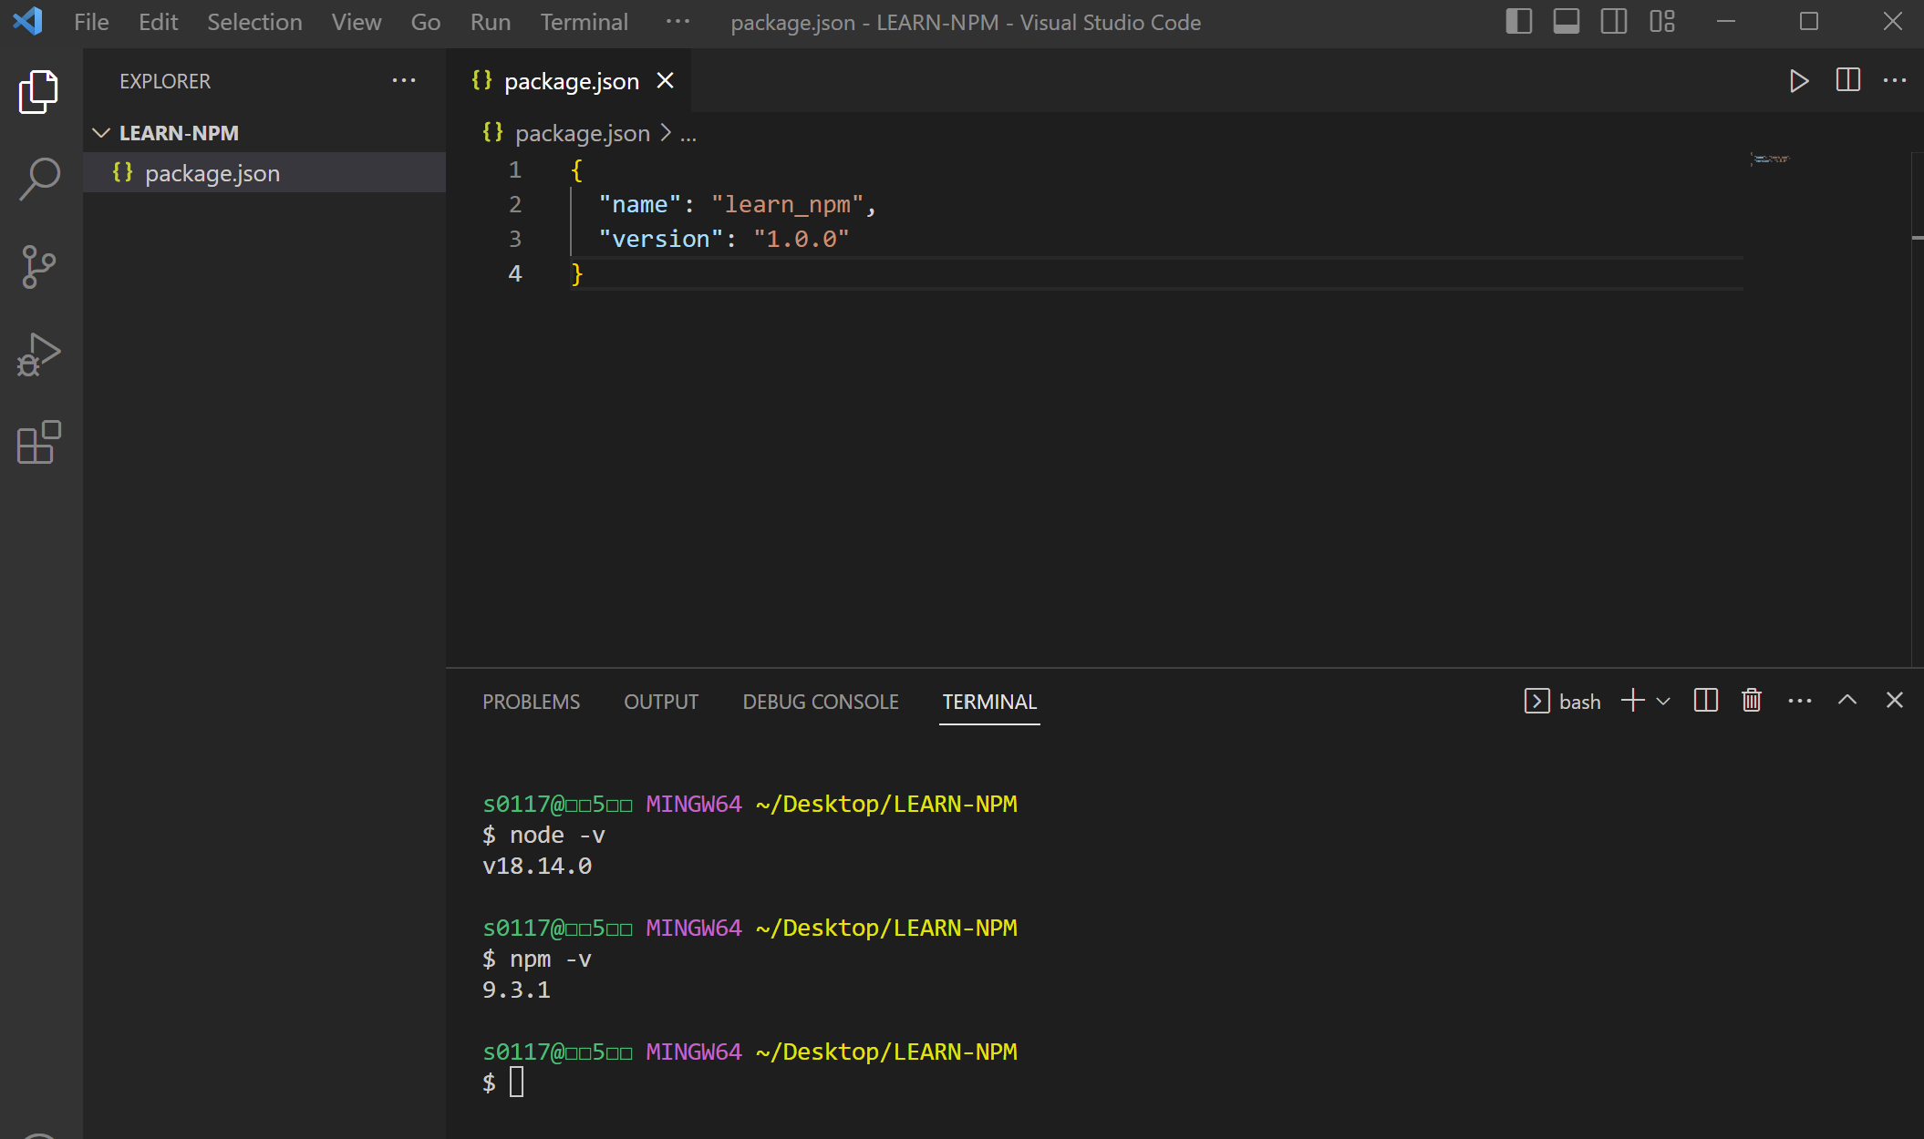
Task: Open the Search view in activity bar
Action: pos(39,179)
